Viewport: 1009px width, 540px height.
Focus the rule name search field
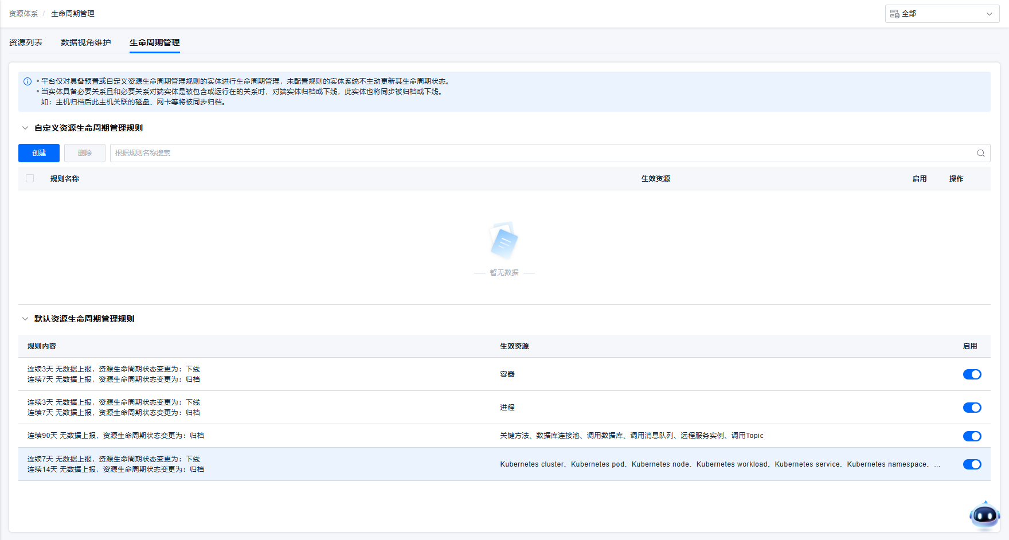click(x=539, y=153)
